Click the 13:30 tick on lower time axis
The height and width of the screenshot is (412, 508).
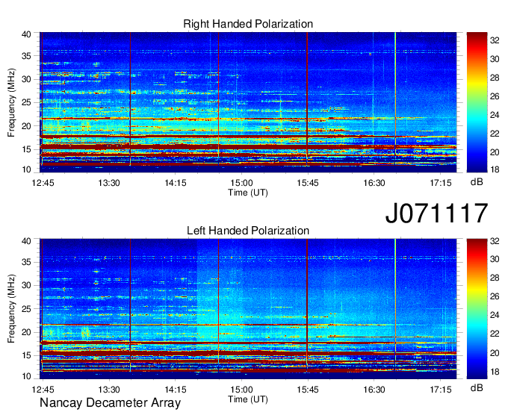click(x=109, y=390)
